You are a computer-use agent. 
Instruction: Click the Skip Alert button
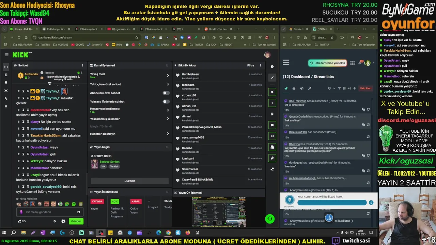(365, 88)
